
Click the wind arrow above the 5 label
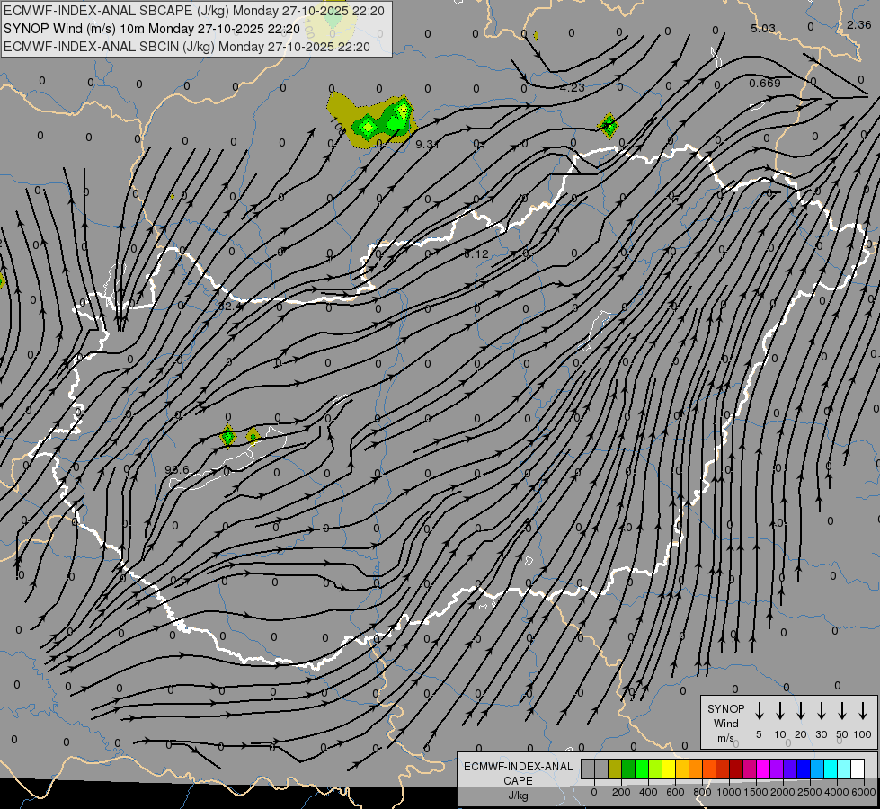pos(759,711)
